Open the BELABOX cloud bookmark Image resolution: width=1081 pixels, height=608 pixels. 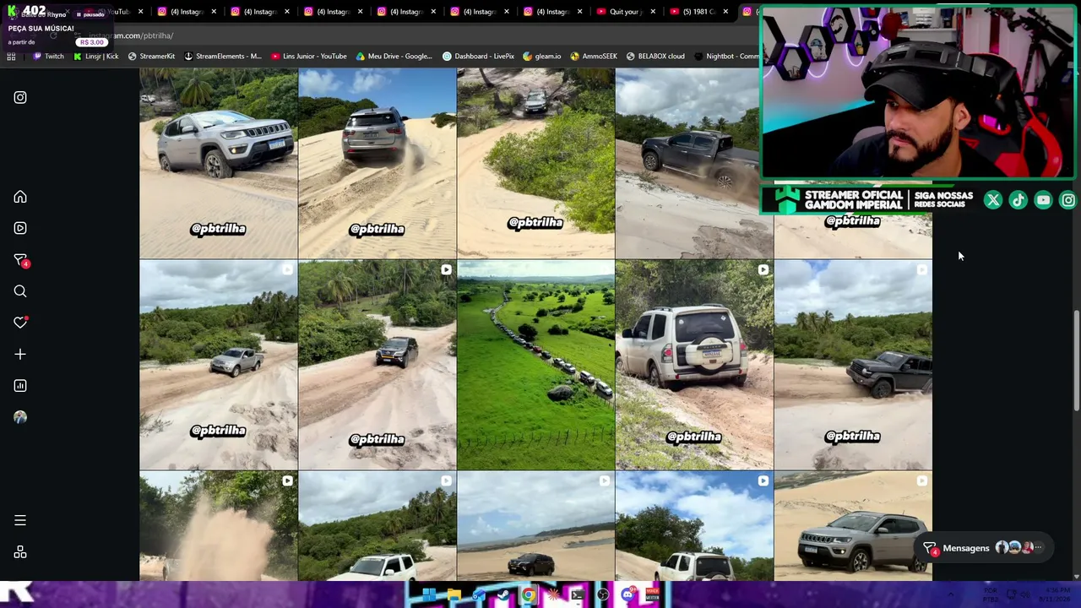655,57
